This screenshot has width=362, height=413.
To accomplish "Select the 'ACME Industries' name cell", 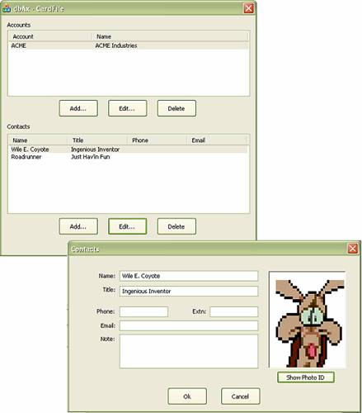I will pos(116,45).
